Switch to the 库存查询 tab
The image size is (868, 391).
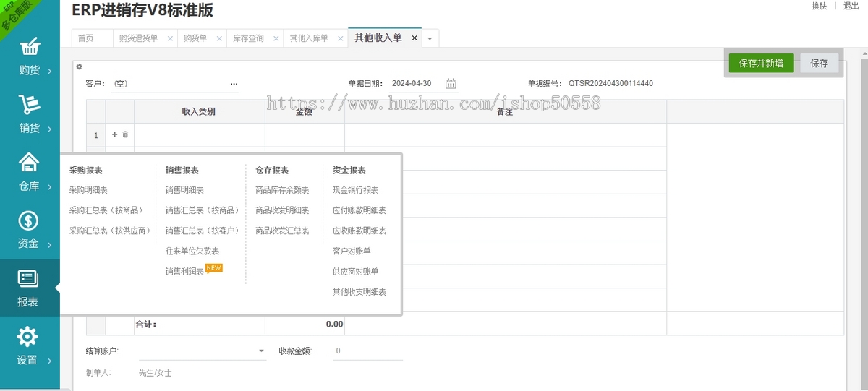tap(248, 38)
